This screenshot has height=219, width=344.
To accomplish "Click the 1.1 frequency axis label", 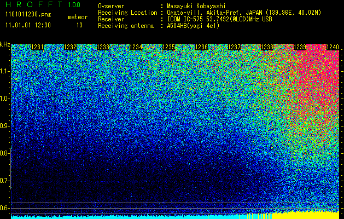I will [x=4, y=71].
